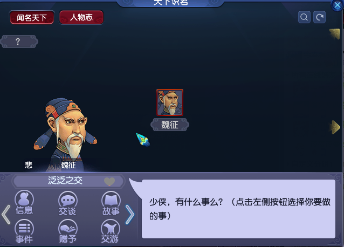Close the 天下识君 window
This screenshot has width=344, height=247.
coord(337,5)
